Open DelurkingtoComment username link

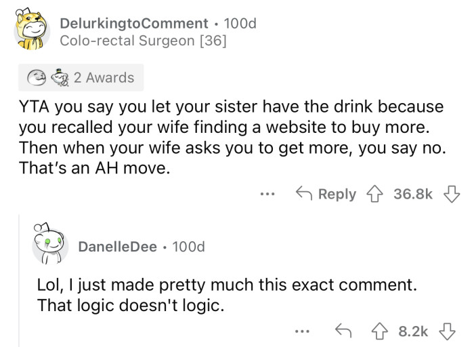133,23
